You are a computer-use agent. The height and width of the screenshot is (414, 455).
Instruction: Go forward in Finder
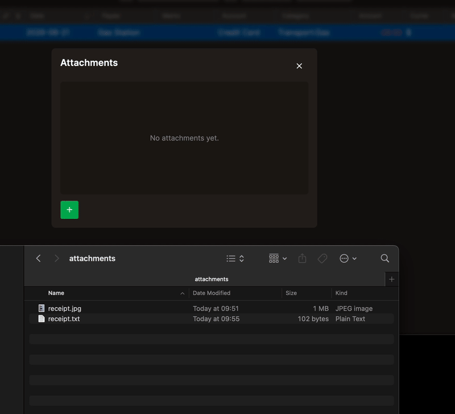tap(56, 258)
